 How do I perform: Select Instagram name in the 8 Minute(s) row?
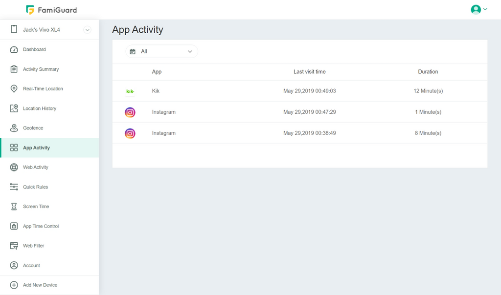163,133
